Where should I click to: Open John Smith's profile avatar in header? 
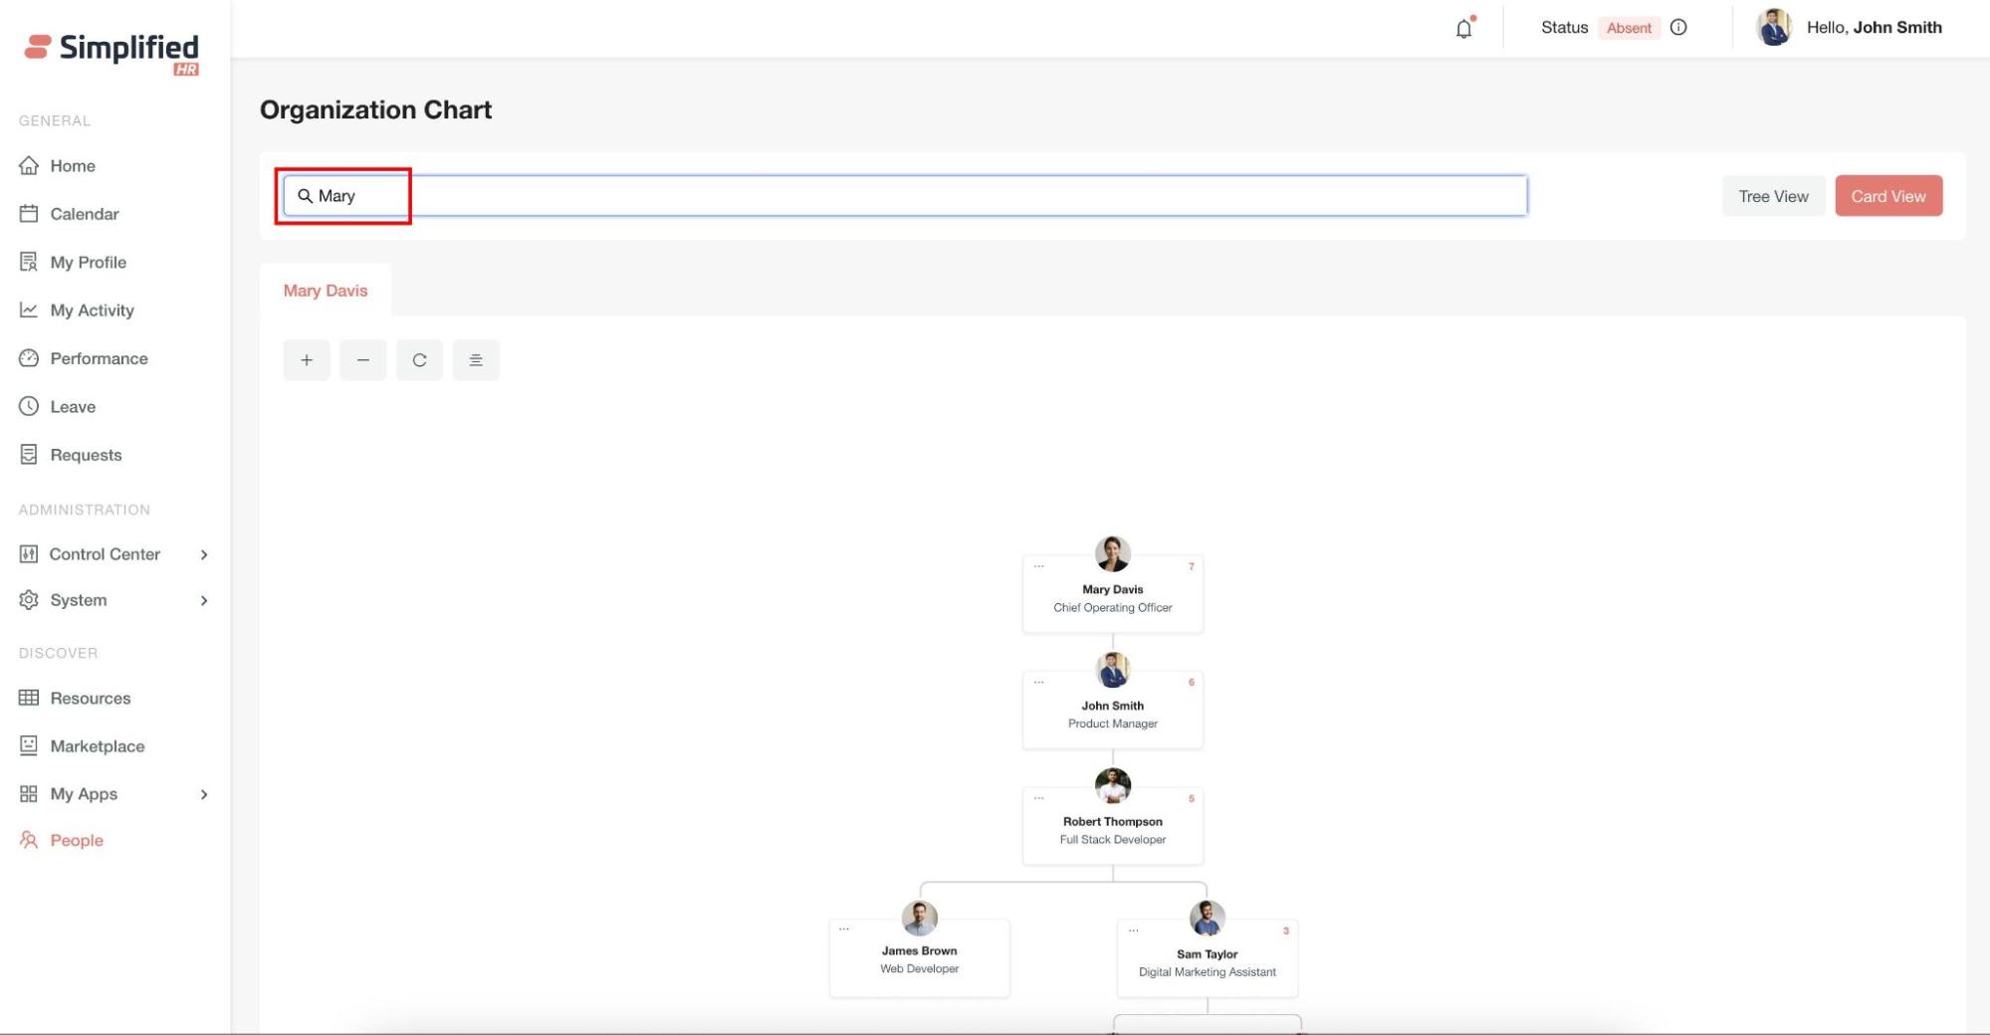pos(1773,28)
